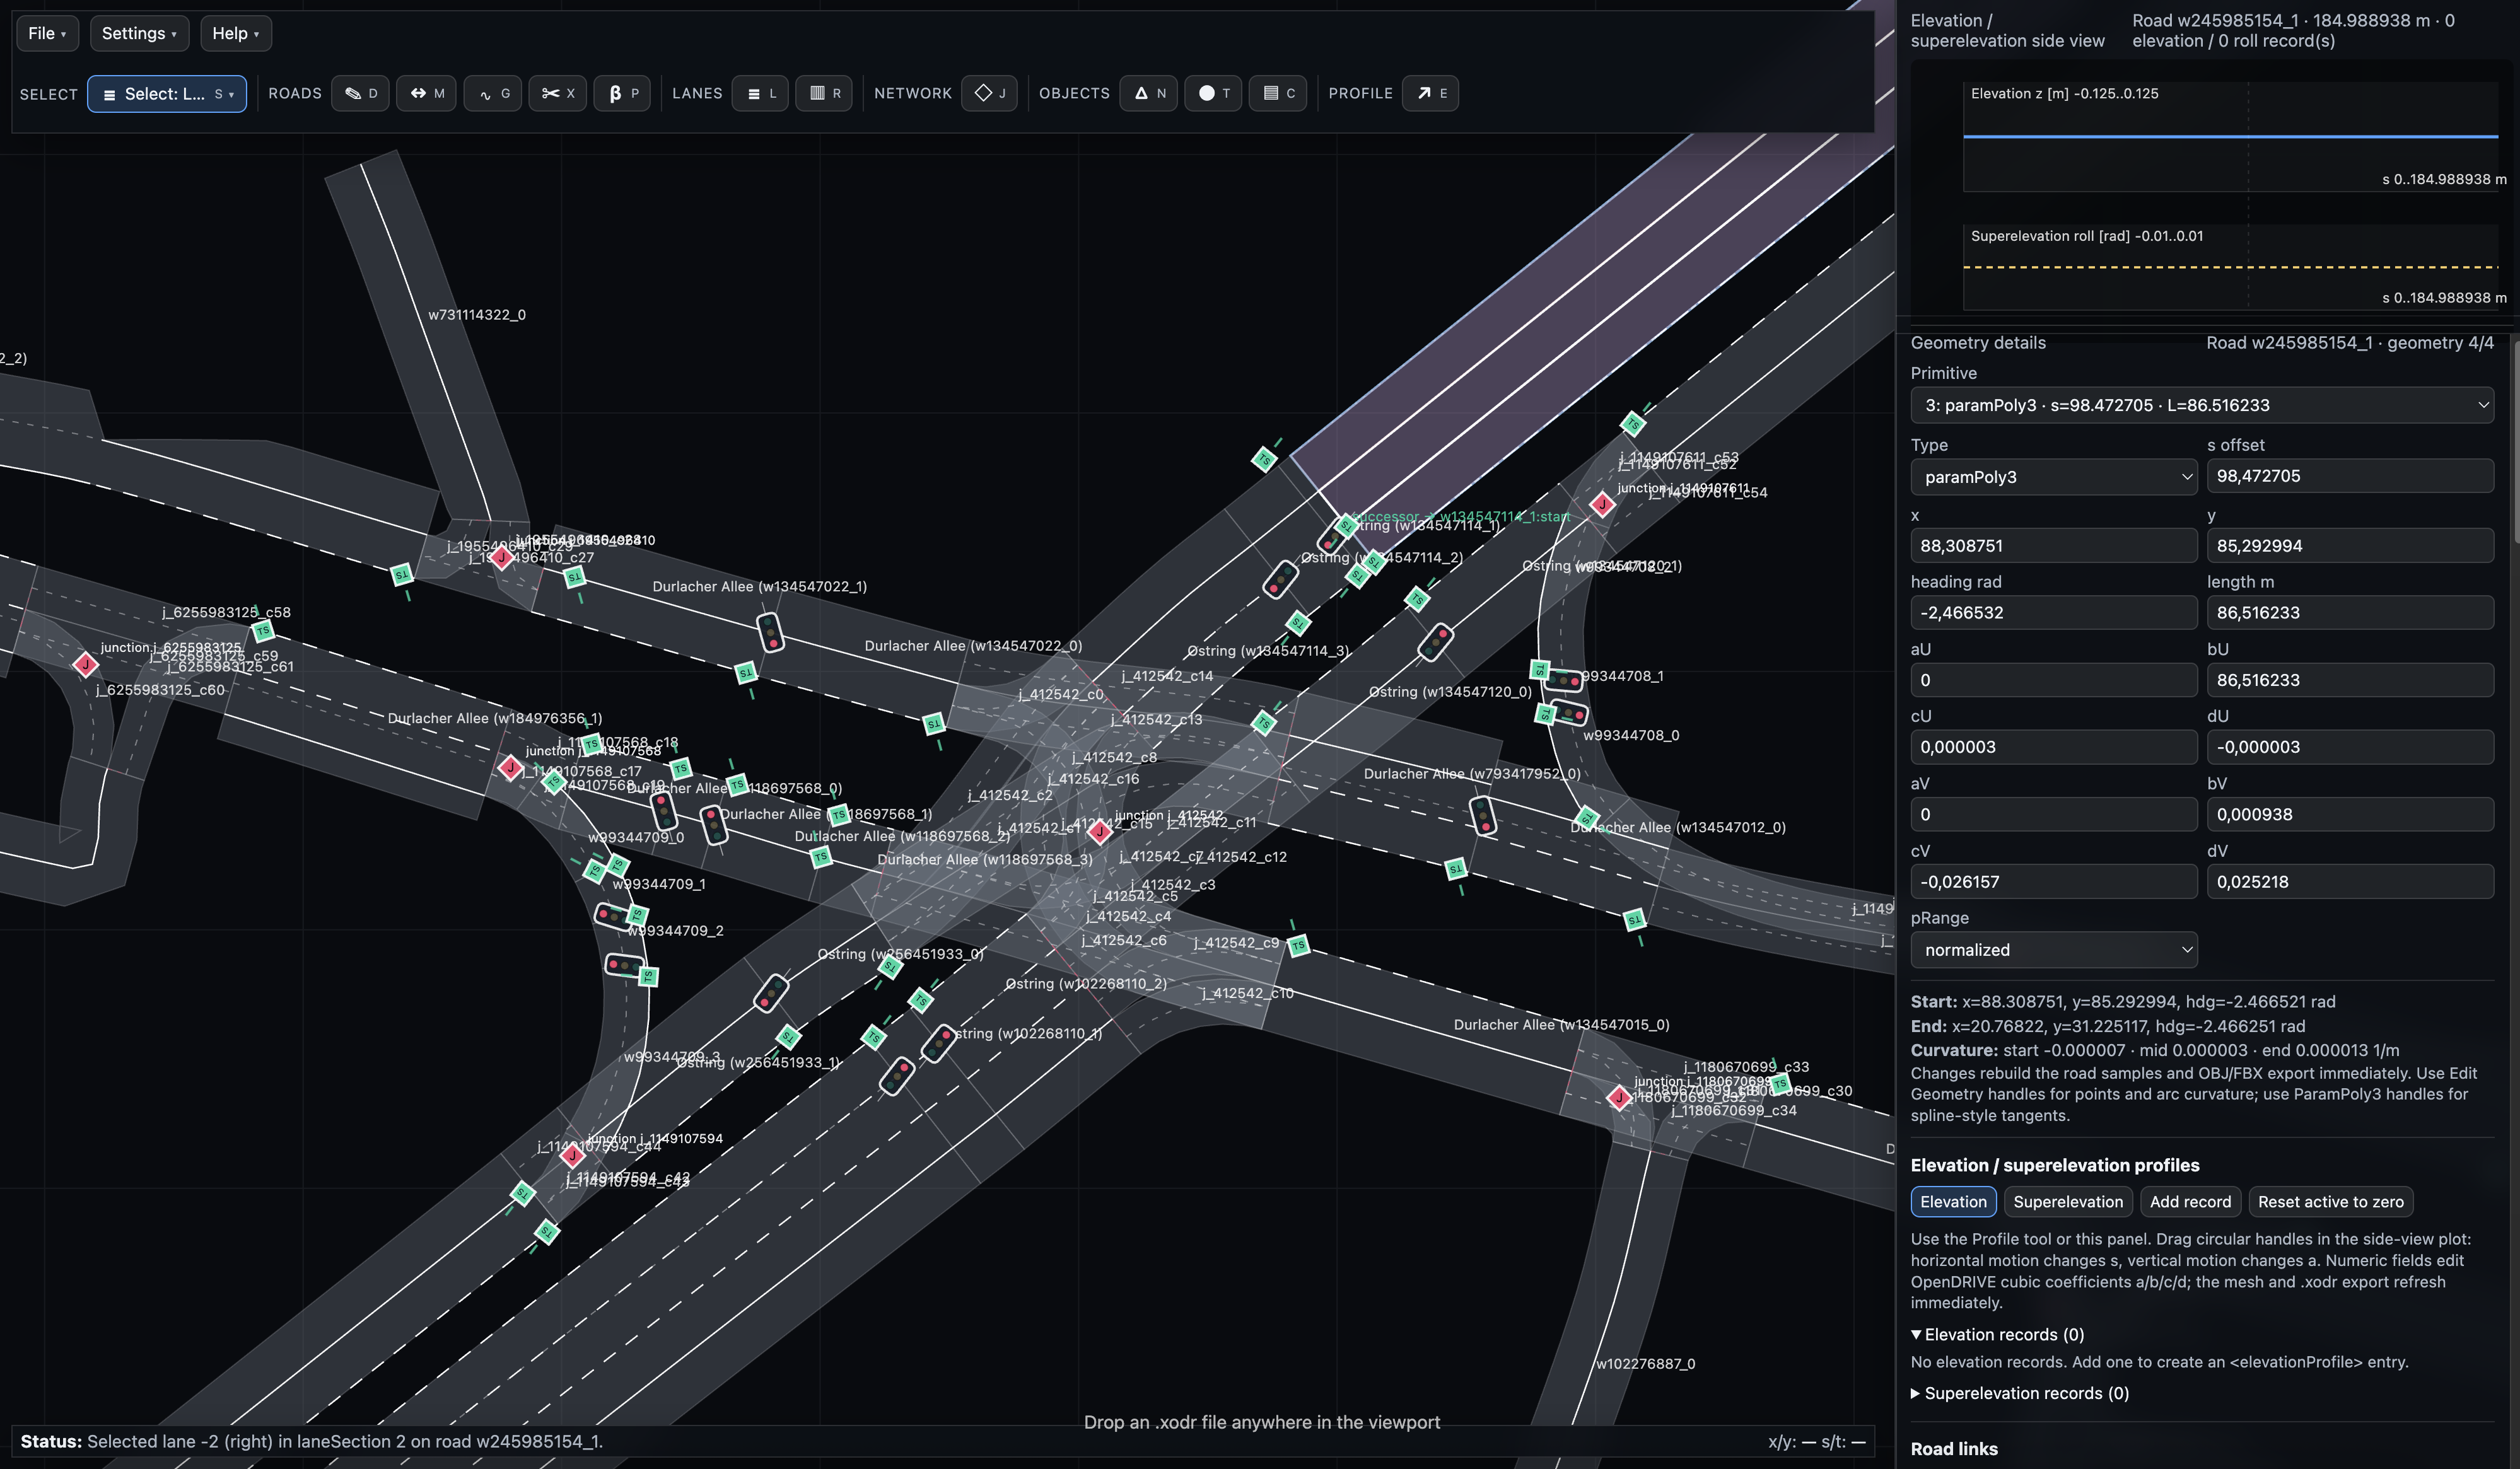Activate the Superelevation profile toggle
This screenshot has width=2520, height=1469.
coord(2067,1201)
